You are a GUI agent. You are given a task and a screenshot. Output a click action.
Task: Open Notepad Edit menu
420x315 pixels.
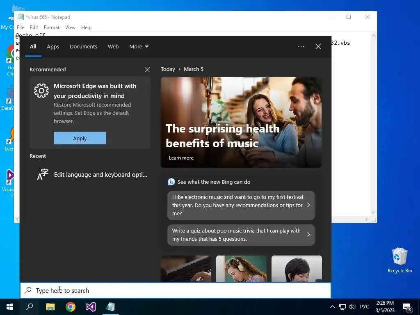click(34, 27)
